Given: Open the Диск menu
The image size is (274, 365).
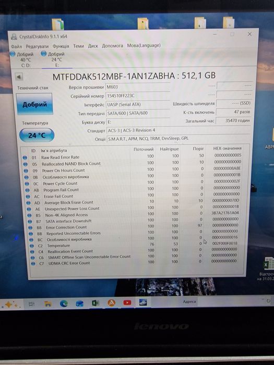Looking at the screenshot, I should coord(93,46).
